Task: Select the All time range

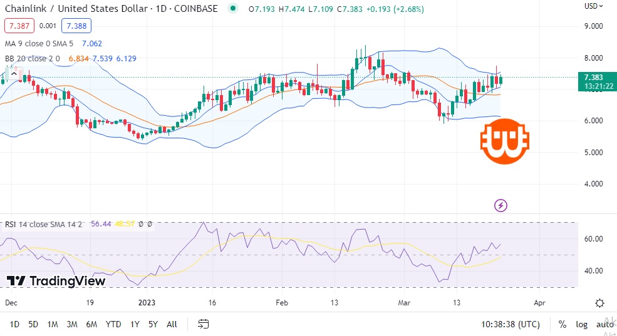Action: pyautogui.click(x=172, y=324)
